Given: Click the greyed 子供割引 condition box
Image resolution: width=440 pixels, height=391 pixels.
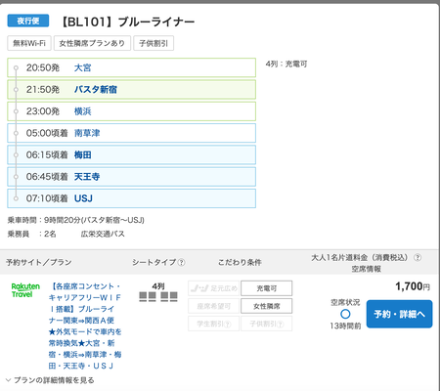Looking at the screenshot, I should [x=267, y=324].
